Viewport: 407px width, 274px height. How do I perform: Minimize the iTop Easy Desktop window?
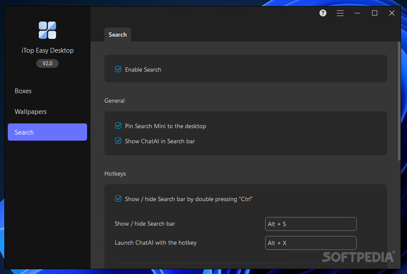click(357, 13)
